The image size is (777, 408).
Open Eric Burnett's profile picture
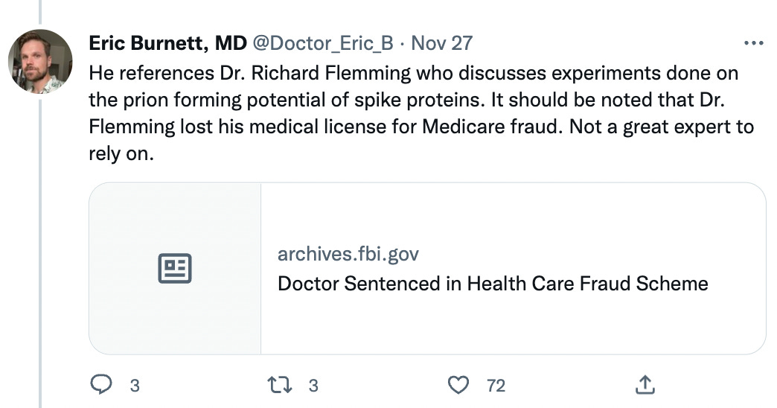39,62
